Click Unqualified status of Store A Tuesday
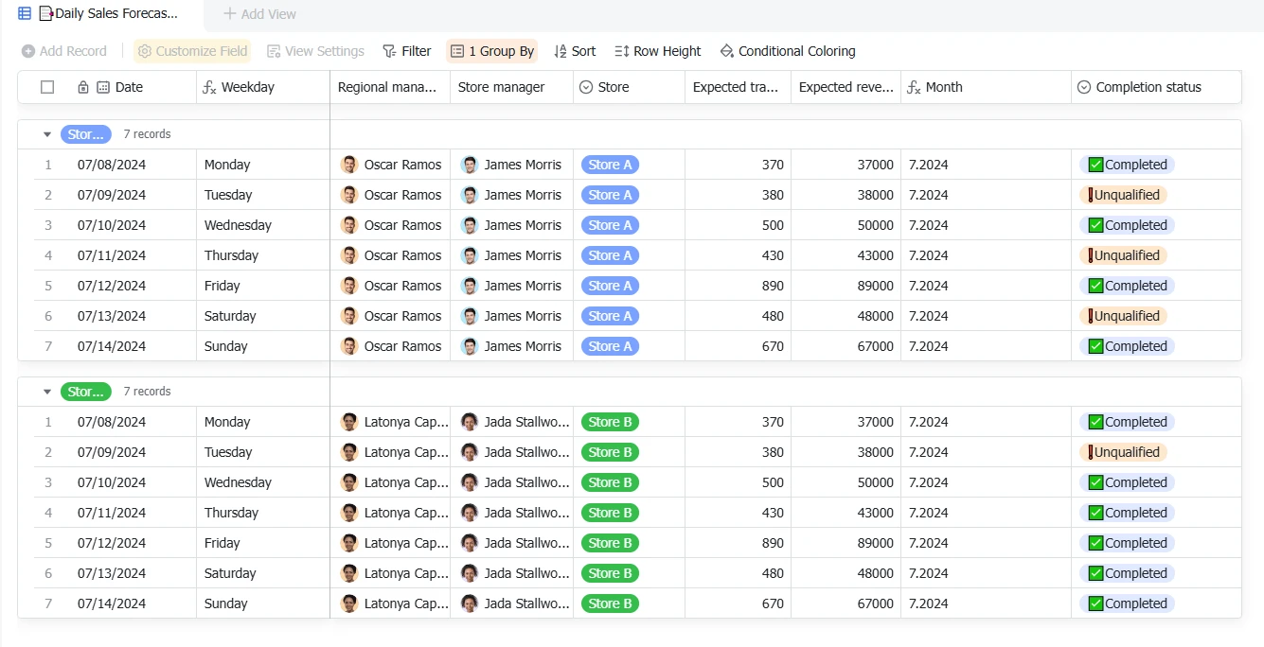The width and height of the screenshot is (1264, 647). 1123,195
